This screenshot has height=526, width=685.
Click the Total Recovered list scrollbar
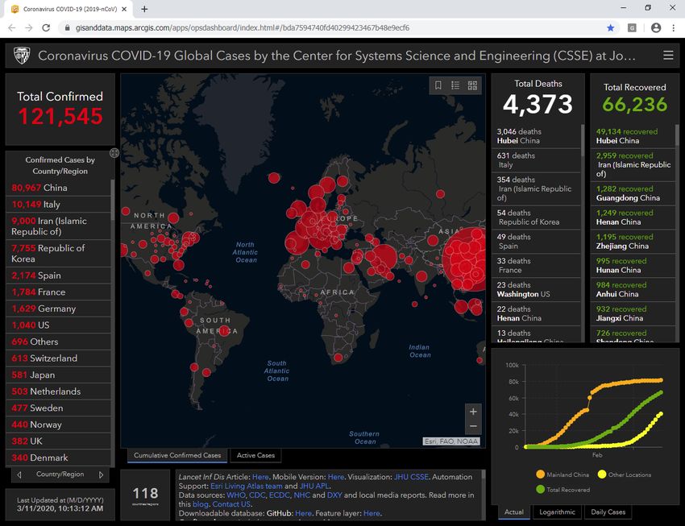(677, 135)
